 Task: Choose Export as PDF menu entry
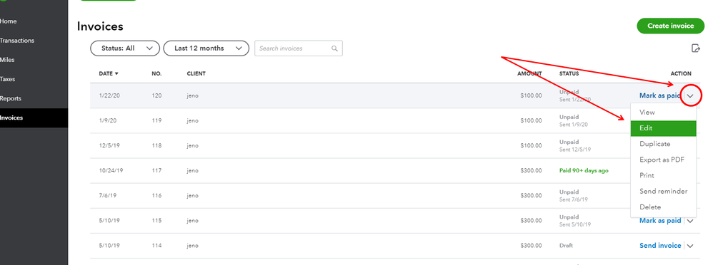(x=664, y=160)
